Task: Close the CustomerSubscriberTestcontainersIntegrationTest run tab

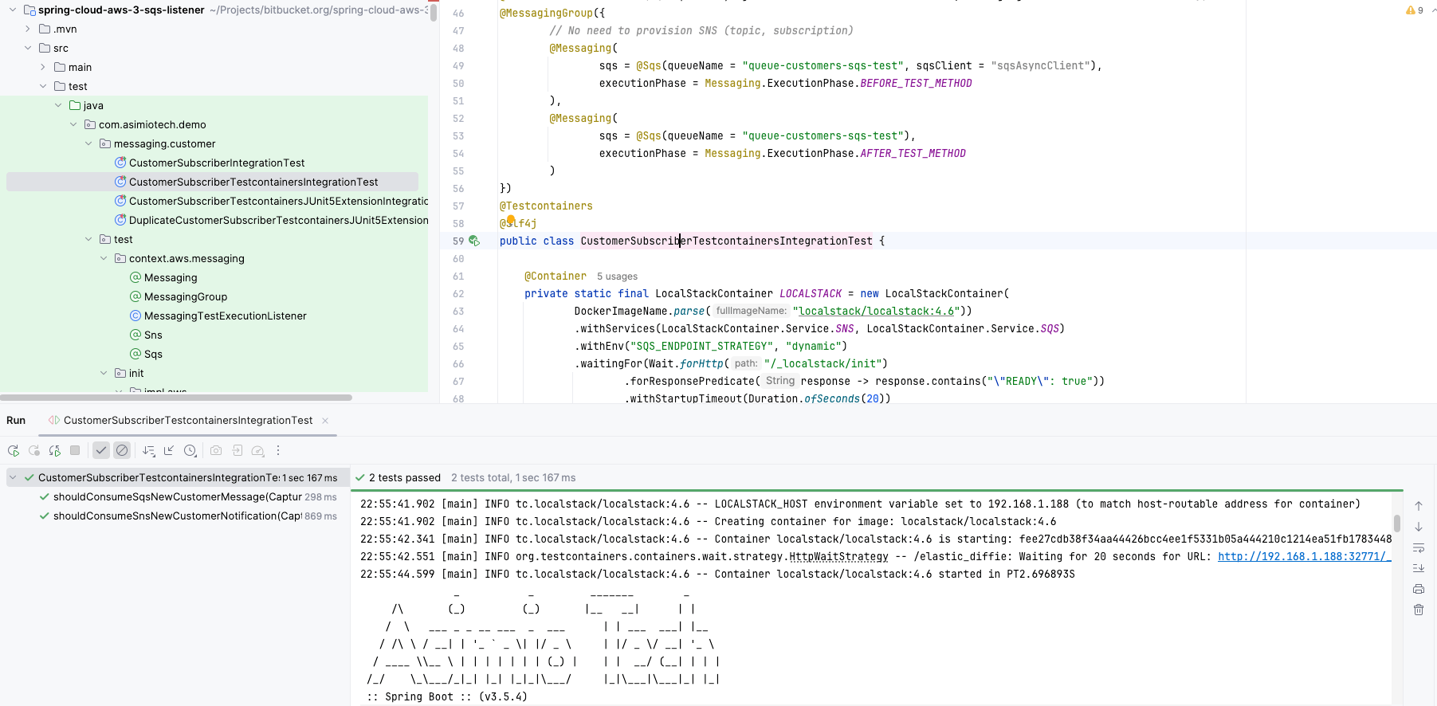Action: click(x=325, y=421)
